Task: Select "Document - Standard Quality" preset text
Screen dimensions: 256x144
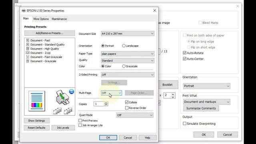Action: tap(48, 44)
